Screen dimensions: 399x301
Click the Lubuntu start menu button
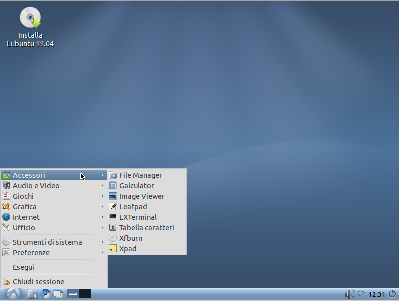click(13, 294)
